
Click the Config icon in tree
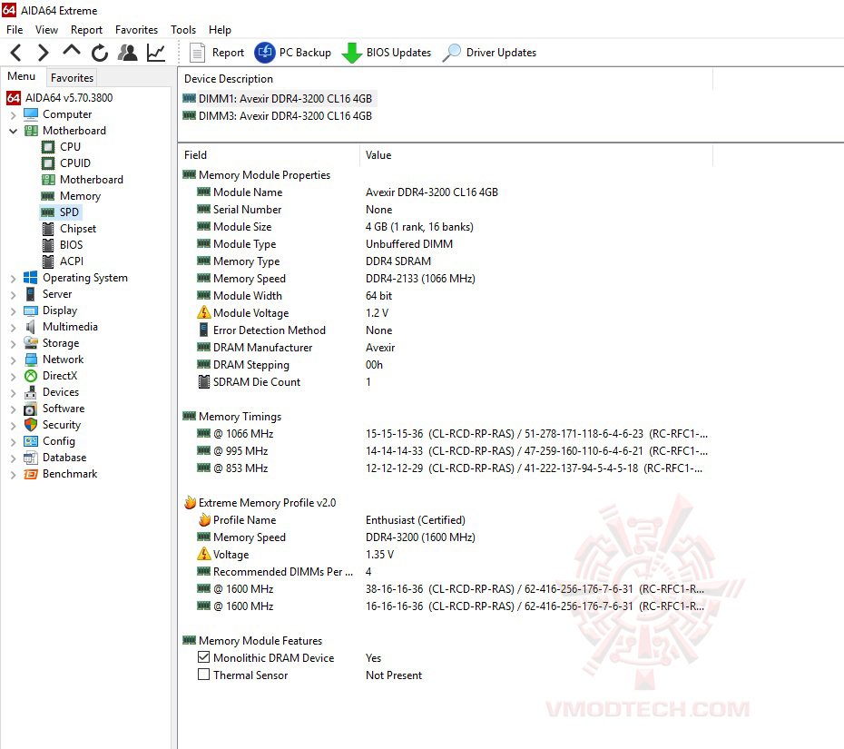pyautogui.click(x=31, y=441)
